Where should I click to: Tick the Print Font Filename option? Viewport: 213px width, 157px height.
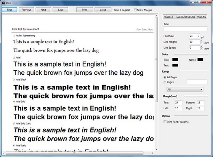click(164, 122)
